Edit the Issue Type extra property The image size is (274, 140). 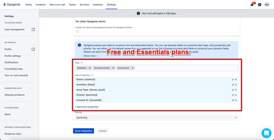[x=233, y=90]
